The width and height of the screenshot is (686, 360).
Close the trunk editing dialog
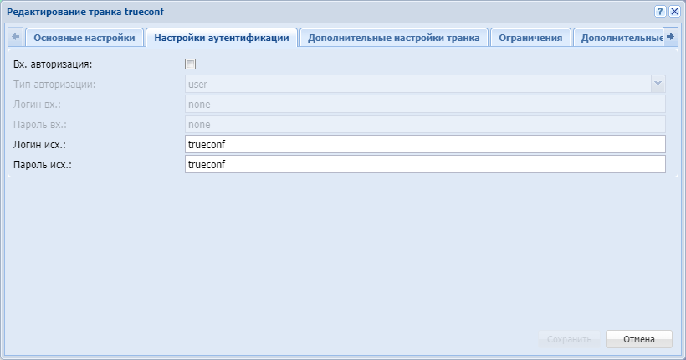pyautogui.click(x=673, y=11)
